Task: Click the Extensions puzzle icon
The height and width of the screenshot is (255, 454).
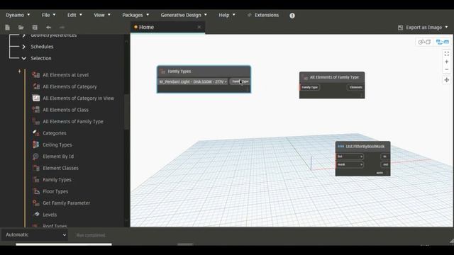Action: [249, 15]
